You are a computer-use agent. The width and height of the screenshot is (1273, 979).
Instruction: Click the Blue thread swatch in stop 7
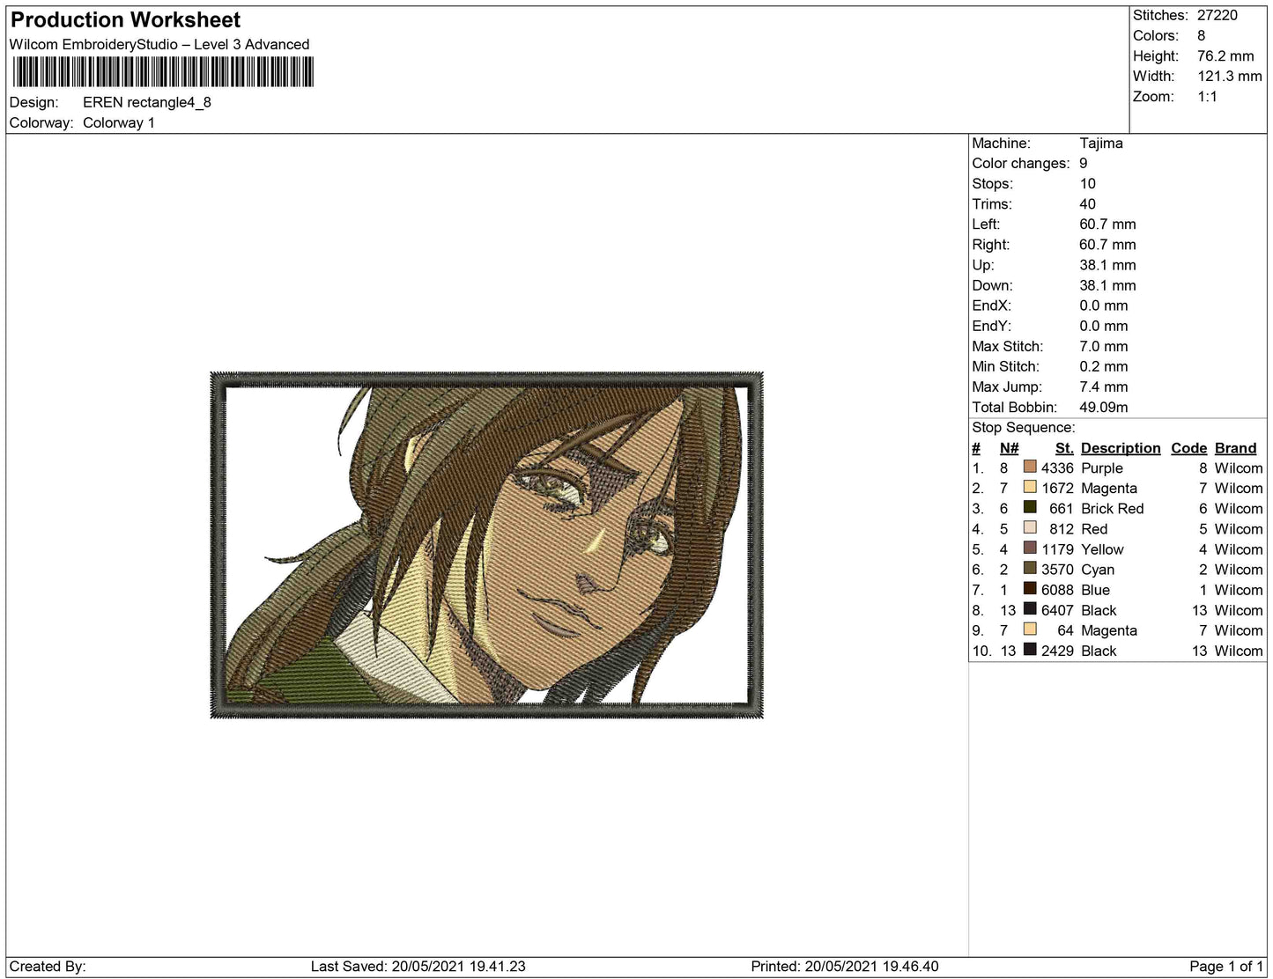(x=1029, y=588)
